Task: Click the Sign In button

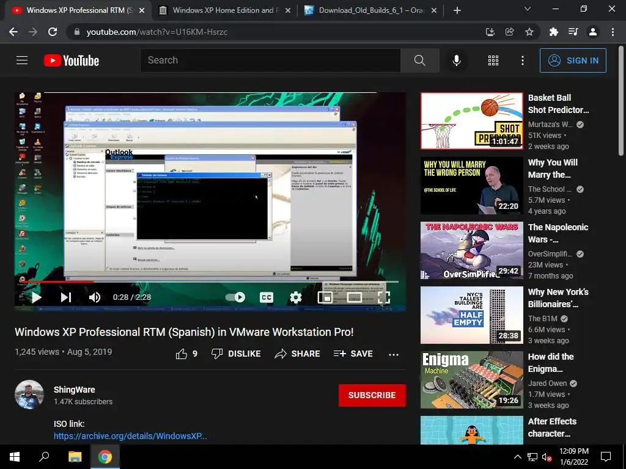Action: pos(573,60)
